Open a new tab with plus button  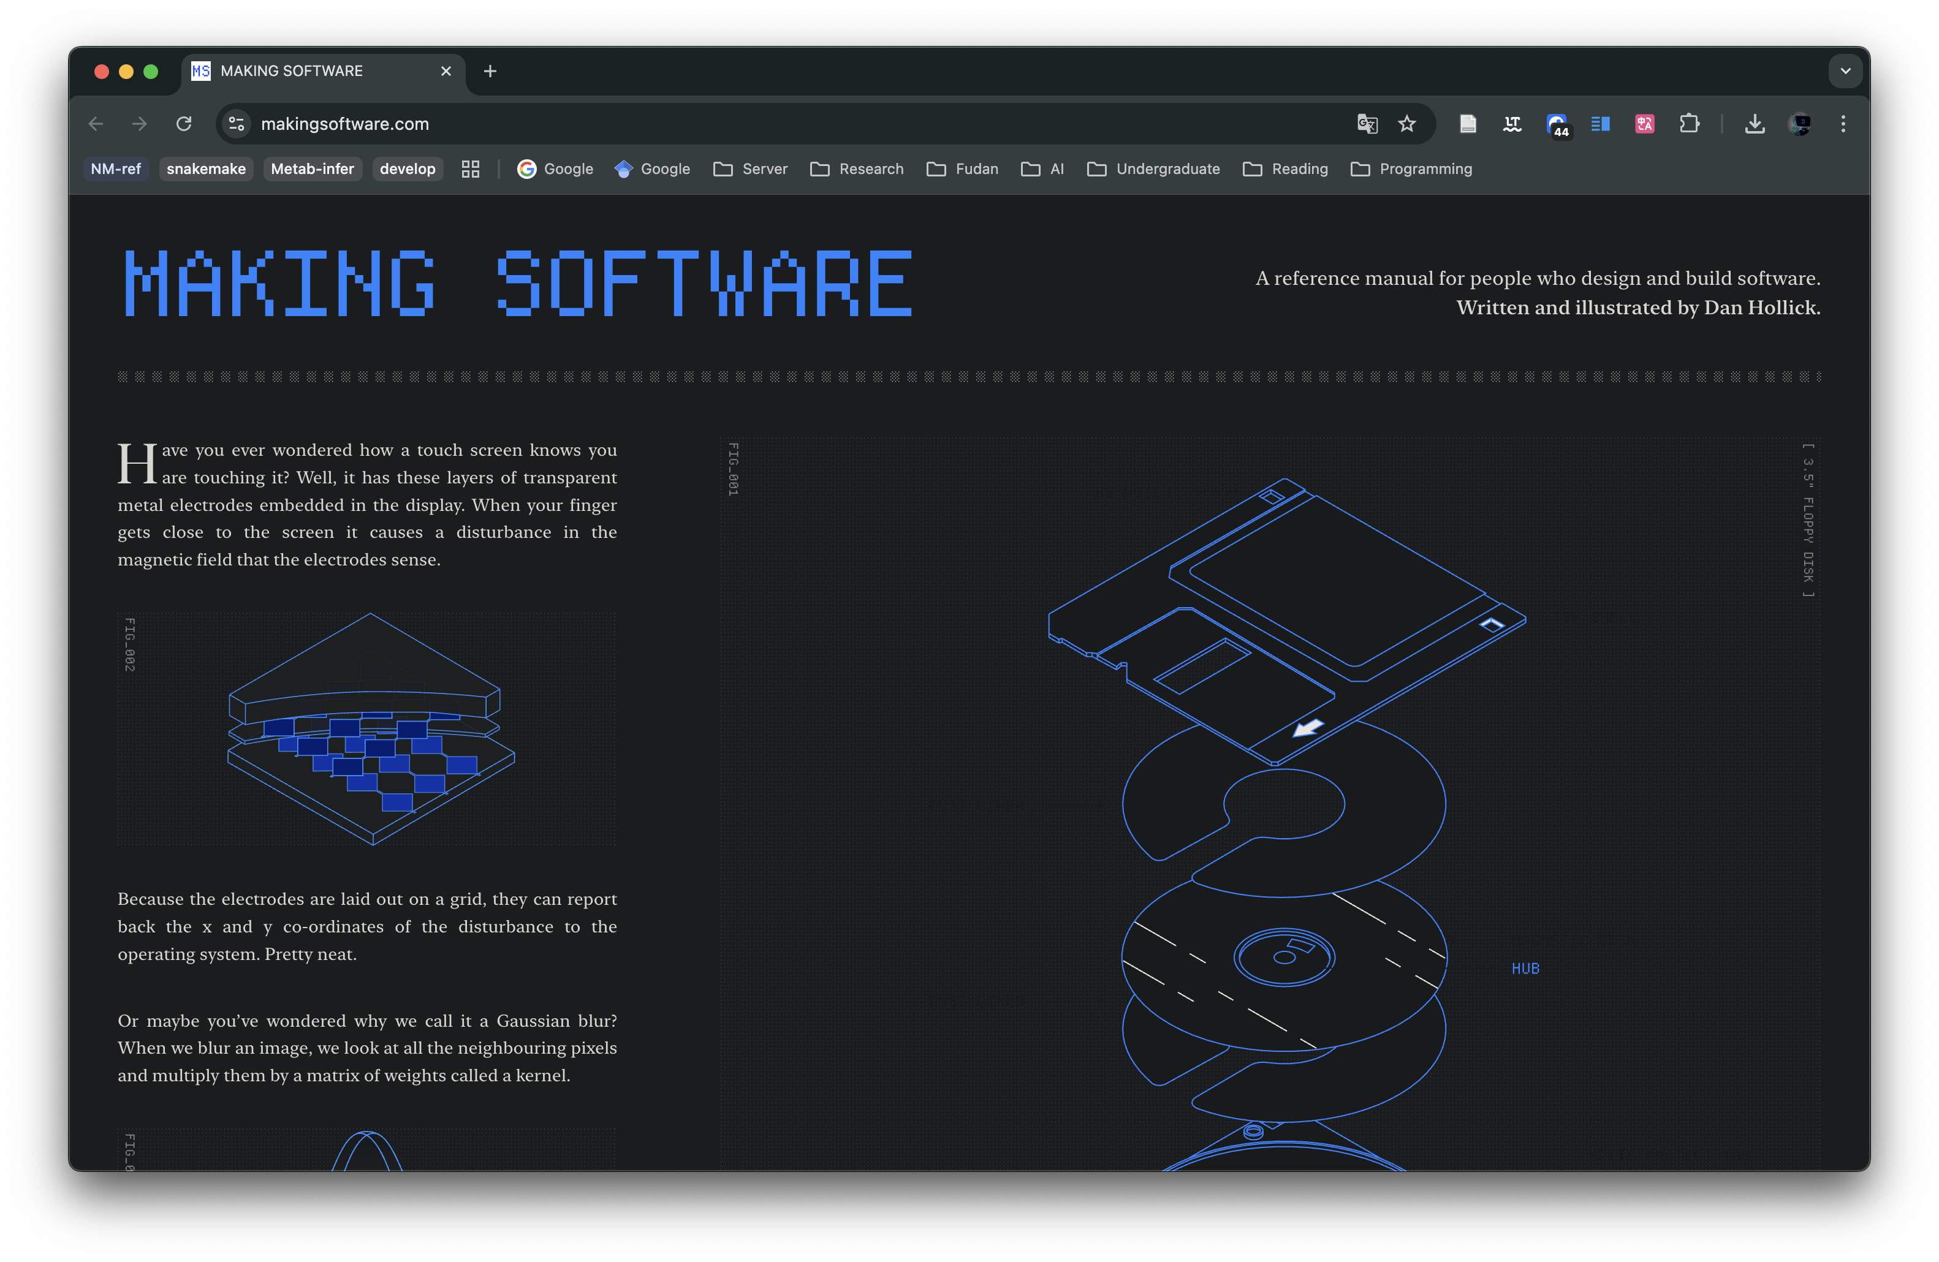490,72
